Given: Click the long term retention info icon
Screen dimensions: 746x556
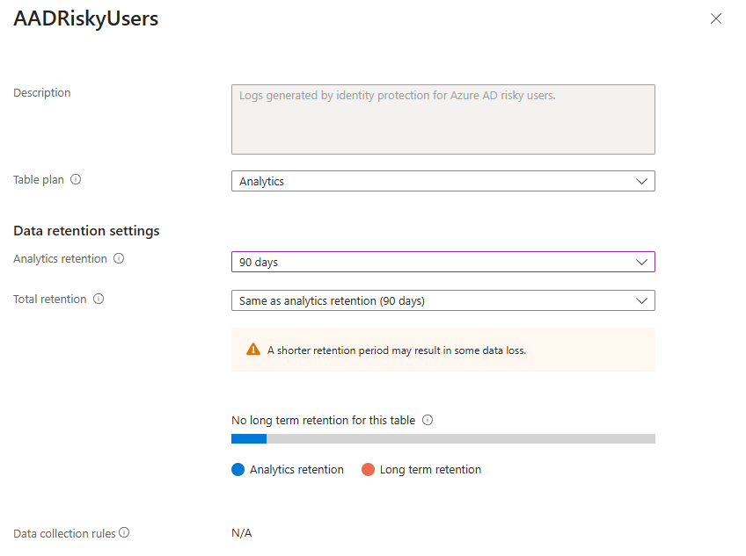Looking at the screenshot, I should 428,420.
